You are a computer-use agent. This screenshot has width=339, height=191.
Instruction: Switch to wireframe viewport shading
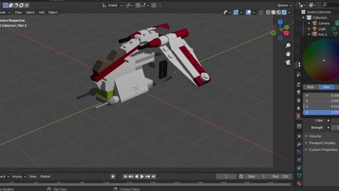tap(268, 12)
